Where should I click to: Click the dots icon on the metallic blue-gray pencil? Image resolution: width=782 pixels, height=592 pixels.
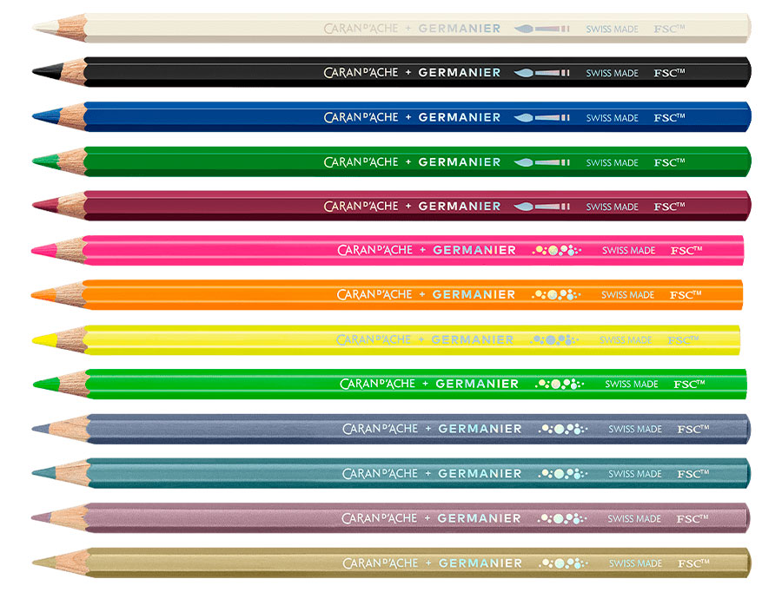pyautogui.click(x=562, y=429)
